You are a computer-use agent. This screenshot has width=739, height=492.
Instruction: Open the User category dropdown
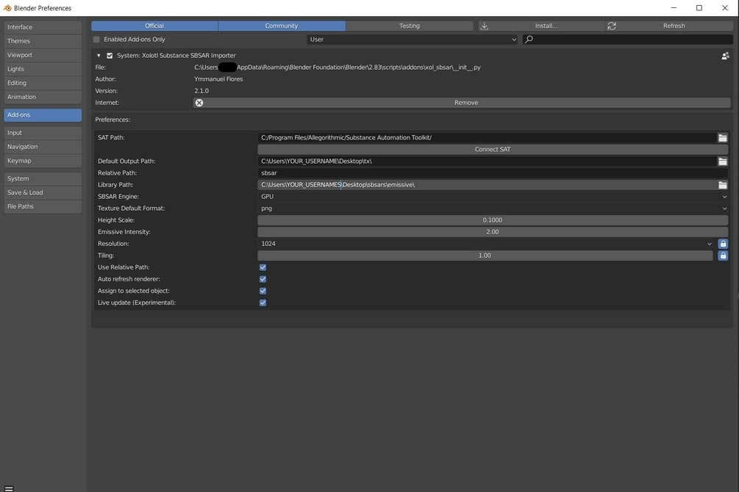point(412,40)
